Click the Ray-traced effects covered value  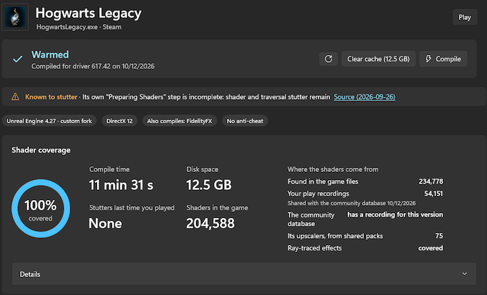click(431, 248)
